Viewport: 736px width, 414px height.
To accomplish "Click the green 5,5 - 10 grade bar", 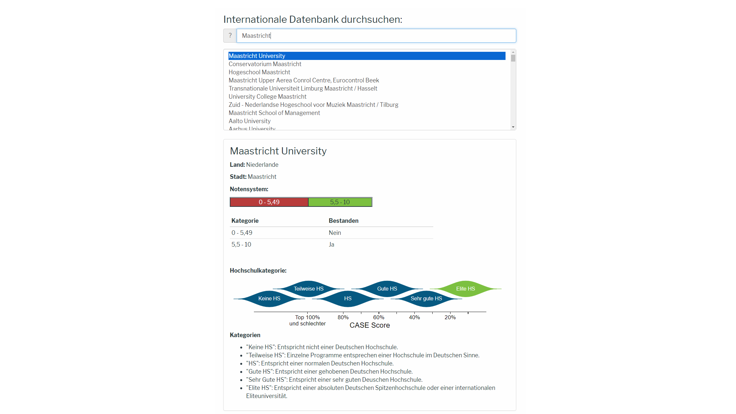I will tap(340, 202).
